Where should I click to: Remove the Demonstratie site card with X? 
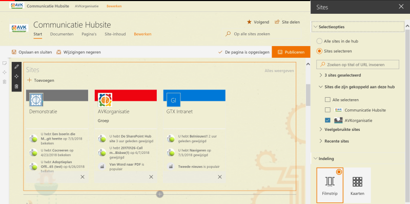[x=83, y=177]
